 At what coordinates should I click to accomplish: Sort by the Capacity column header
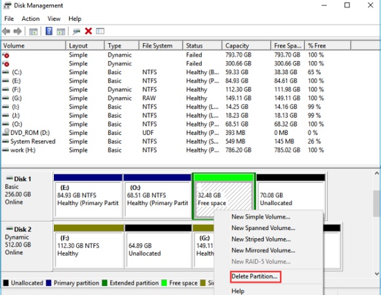point(246,46)
